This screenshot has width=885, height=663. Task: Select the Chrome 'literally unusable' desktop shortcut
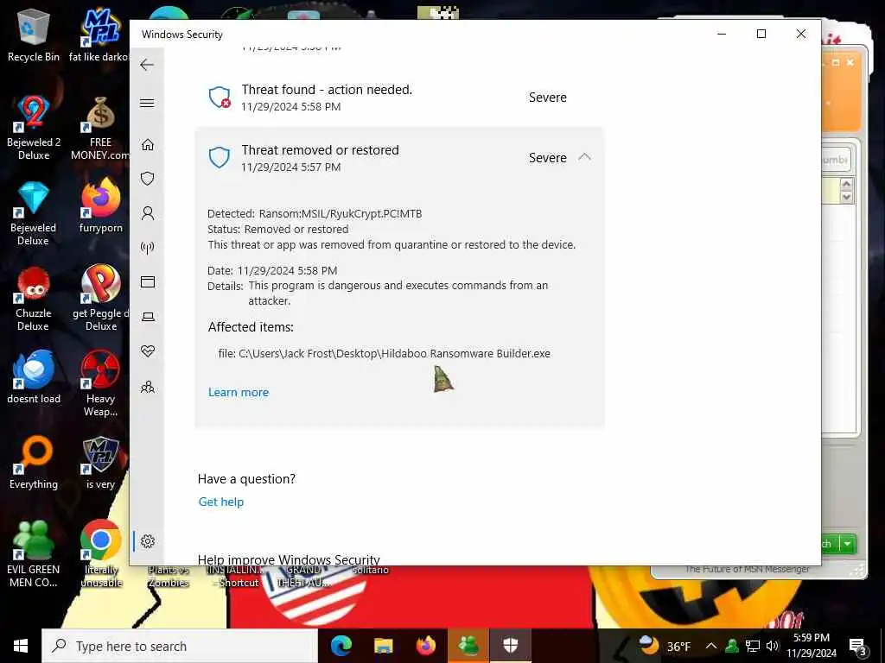tap(100, 553)
